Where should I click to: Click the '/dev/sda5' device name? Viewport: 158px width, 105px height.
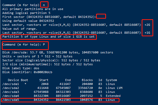click(11, 100)
